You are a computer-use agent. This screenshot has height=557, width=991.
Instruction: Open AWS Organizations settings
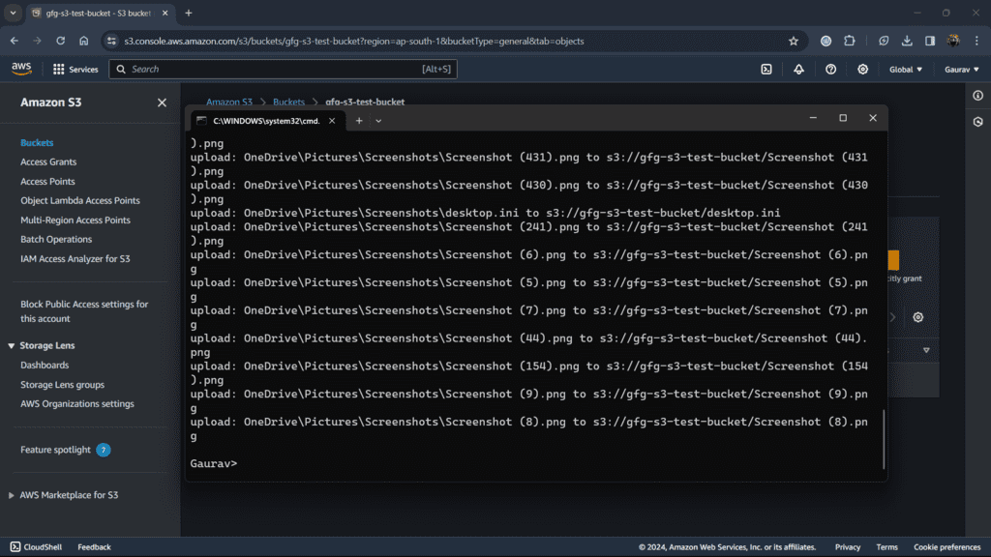click(x=77, y=403)
